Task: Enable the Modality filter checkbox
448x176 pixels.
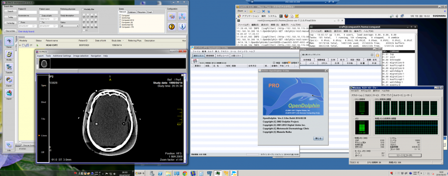Action: click(83, 10)
